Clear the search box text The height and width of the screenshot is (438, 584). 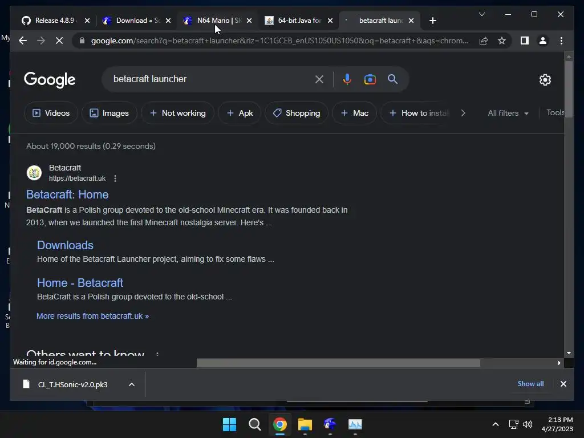point(319,79)
